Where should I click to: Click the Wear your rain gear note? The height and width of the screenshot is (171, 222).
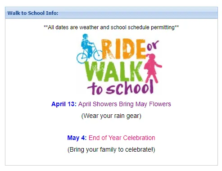(x=111, y=116)
